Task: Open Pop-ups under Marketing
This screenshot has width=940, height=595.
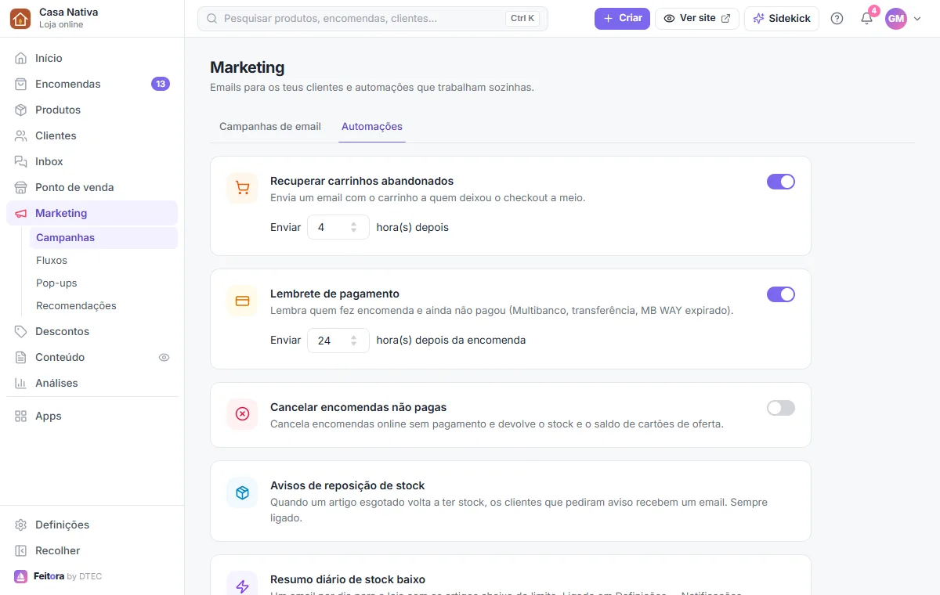Action: point(103,283)
